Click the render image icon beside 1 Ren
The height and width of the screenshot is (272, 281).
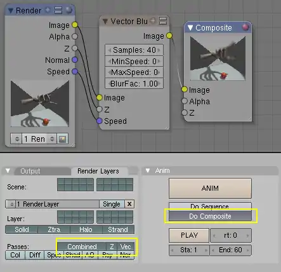click(x=62, y=139)
